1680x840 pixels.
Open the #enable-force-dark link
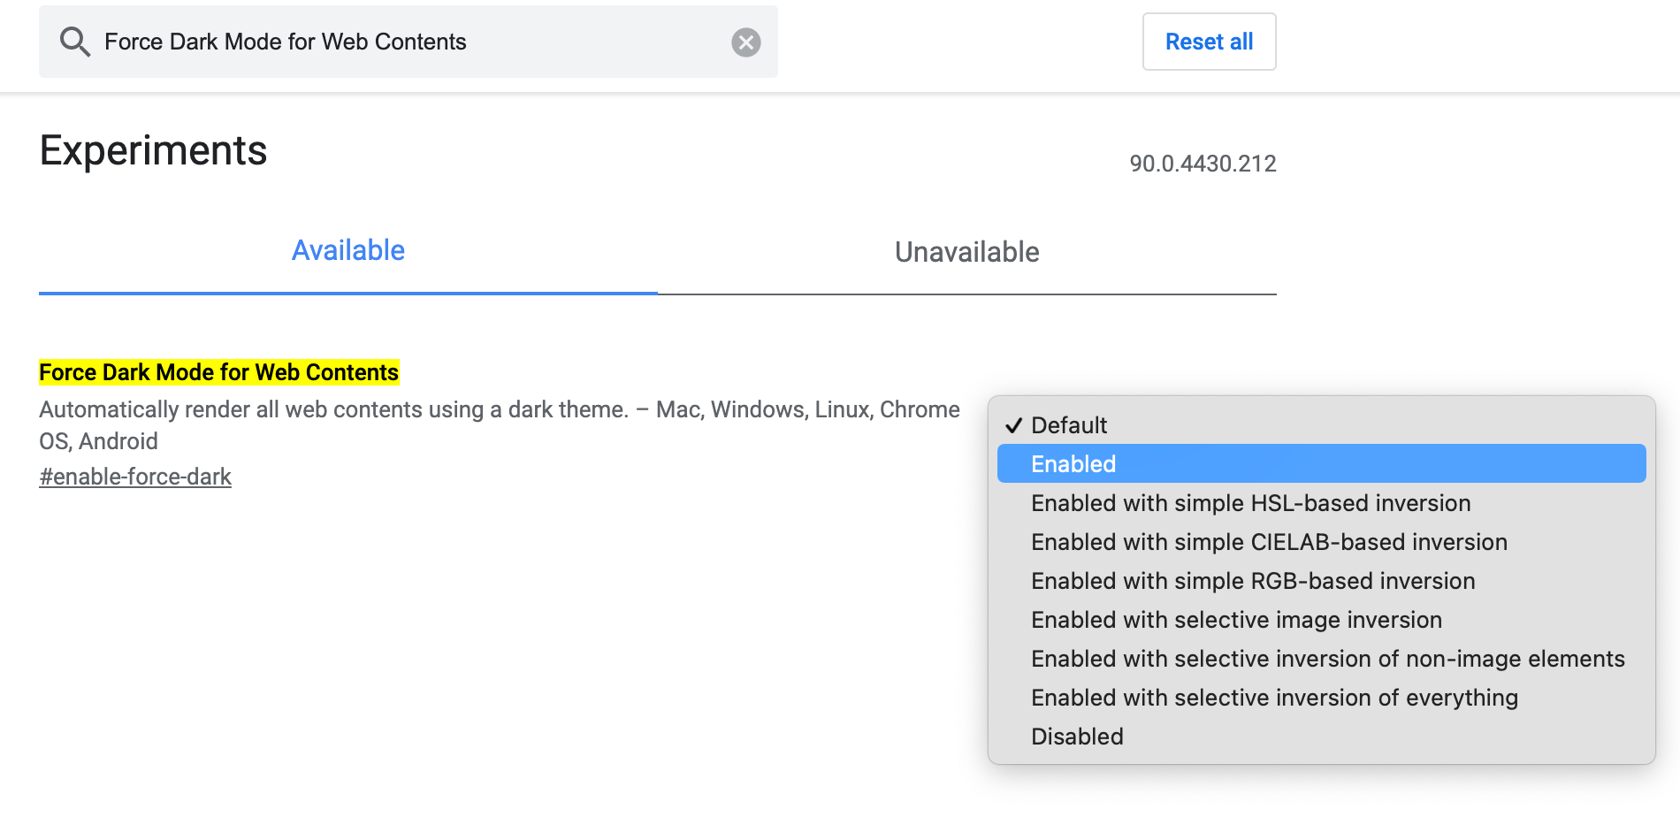point(134,476)
